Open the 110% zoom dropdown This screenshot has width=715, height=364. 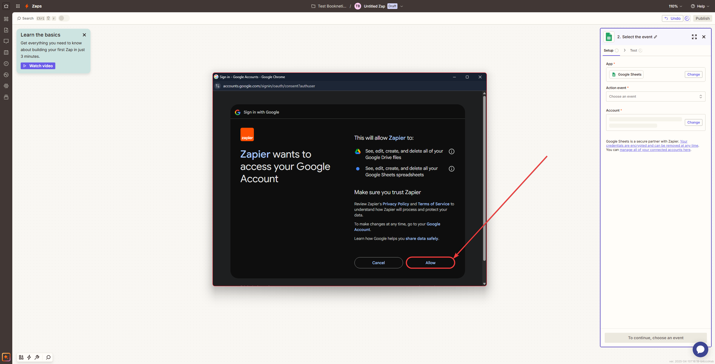point(675,6)
